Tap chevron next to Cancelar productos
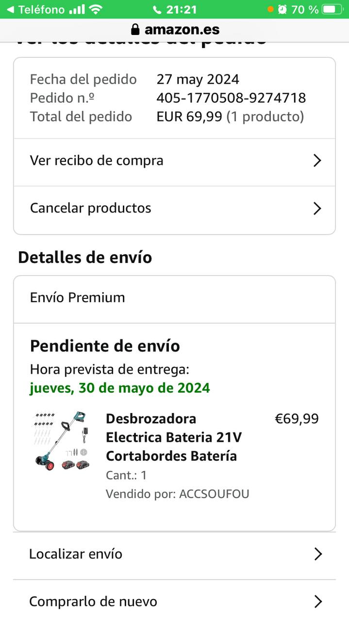 [x=317, y=208]
